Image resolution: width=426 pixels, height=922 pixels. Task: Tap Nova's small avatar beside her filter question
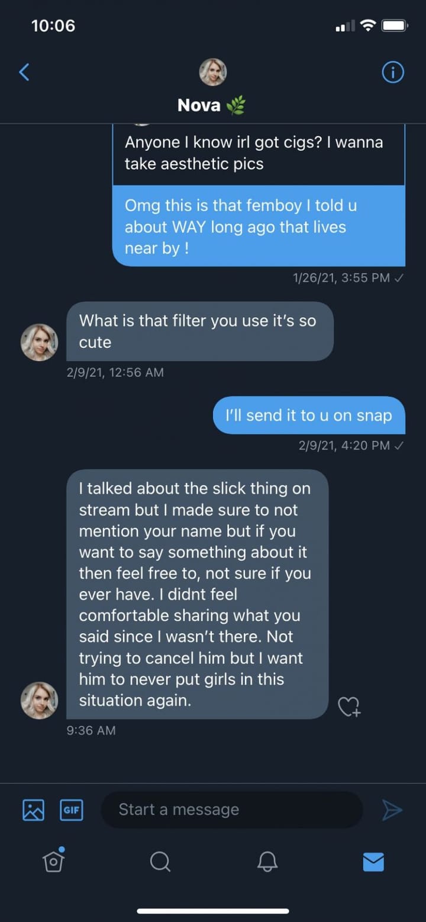[x=39, y=342]
